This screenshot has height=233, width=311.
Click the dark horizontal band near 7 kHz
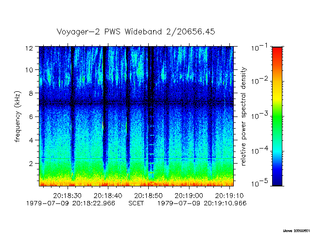[x=136, y=103]
